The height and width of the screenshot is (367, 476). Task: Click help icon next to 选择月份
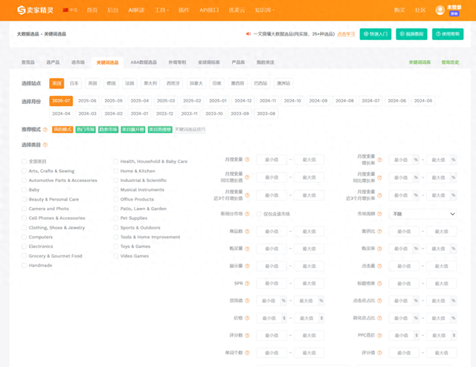pyautogui.click(x=45, y=101)
